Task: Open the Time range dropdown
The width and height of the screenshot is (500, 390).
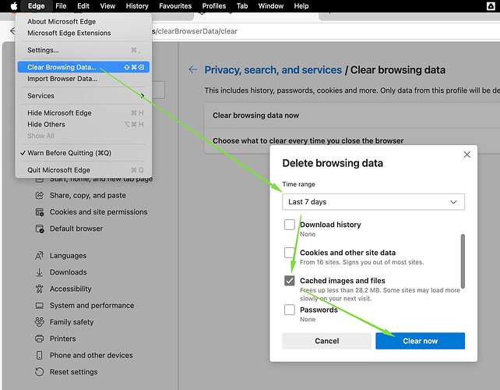Action: pyautogui.click(x=373, y=202)
